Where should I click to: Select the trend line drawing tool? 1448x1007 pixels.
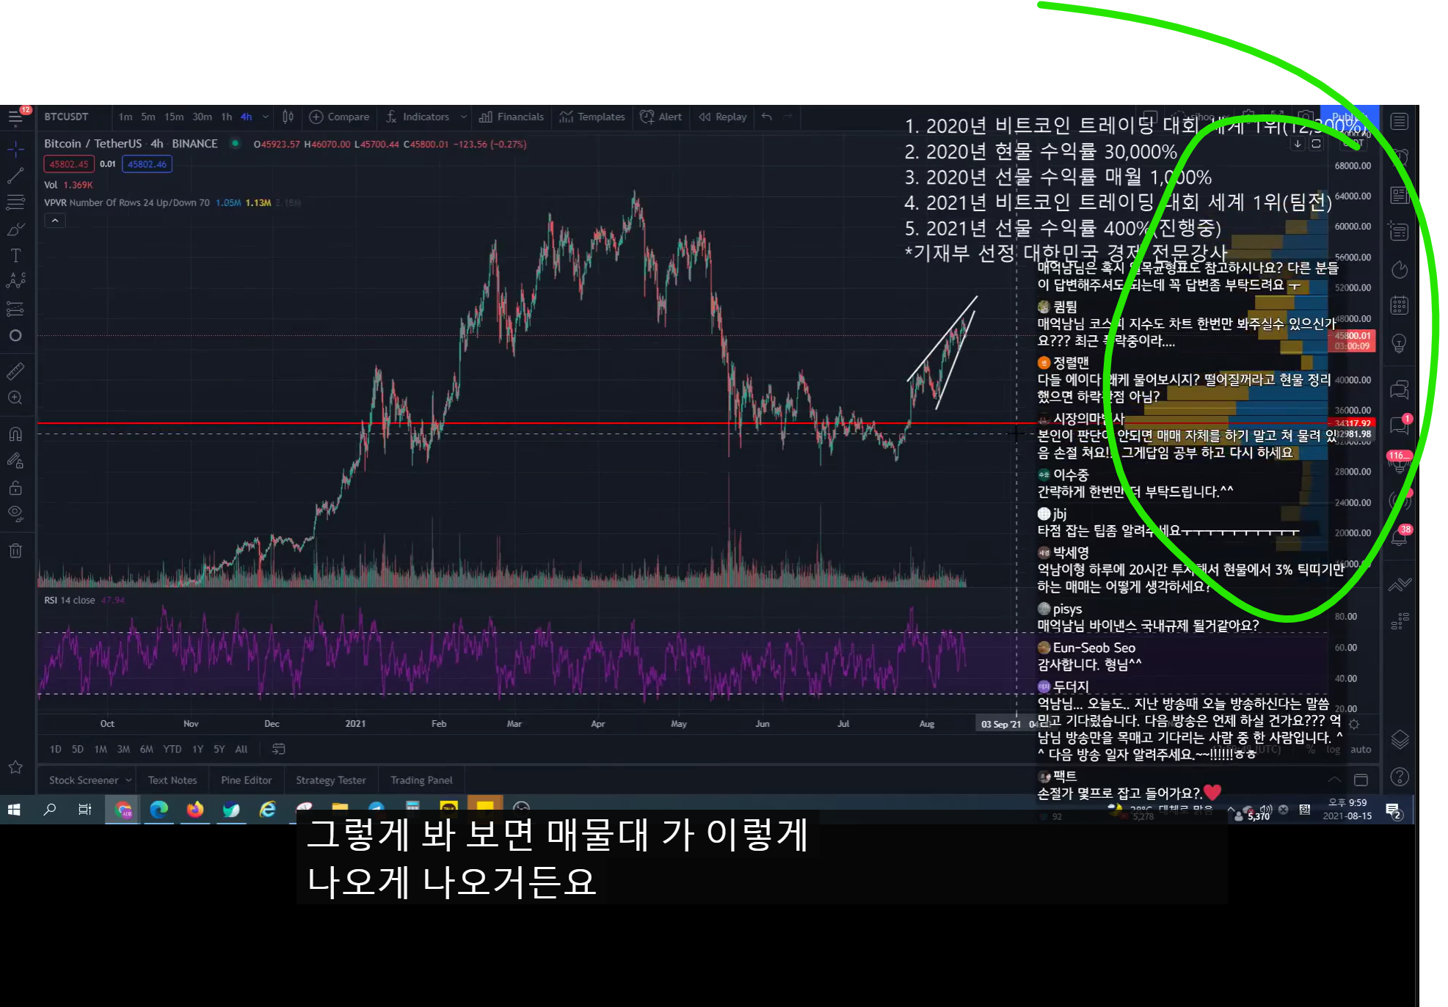pos(15,176)
